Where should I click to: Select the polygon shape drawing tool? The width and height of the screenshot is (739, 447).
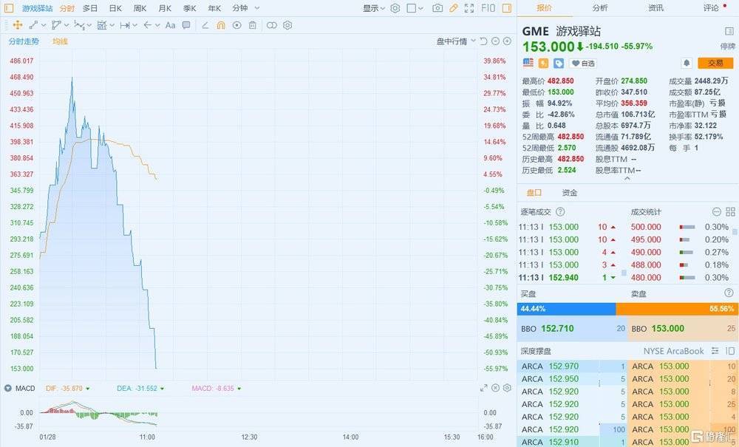[57, 25]
